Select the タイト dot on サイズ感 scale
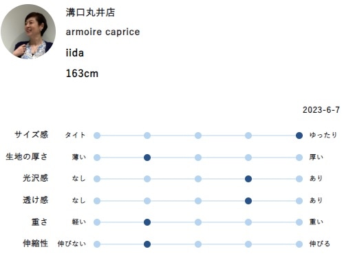This screenshot has width=344, height=258. tap(97, 136)
